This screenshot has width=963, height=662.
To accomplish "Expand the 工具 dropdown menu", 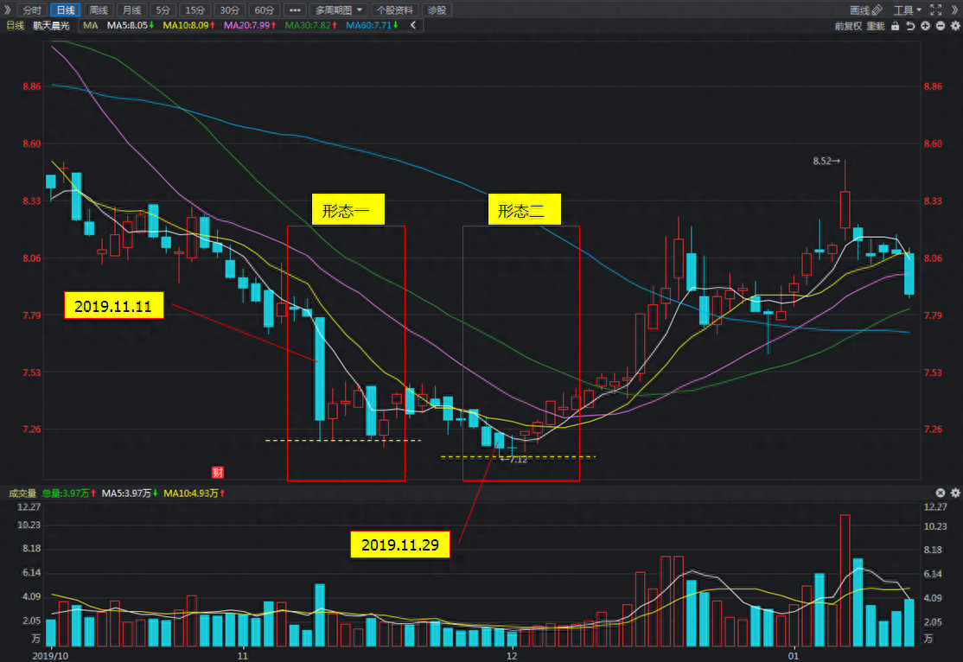I will click(907, 10).
